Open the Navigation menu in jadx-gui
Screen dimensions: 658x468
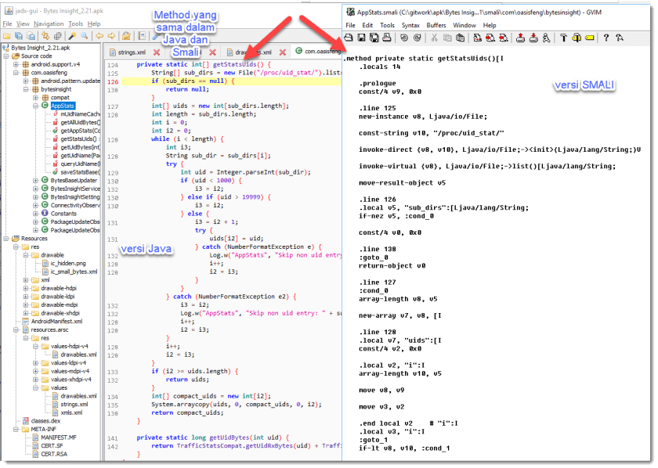pyautogui.click(x=49, y=24)
